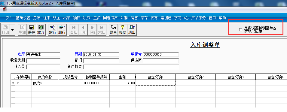
Task: Add a row with 增行 icon
Action: pos(53,30)
